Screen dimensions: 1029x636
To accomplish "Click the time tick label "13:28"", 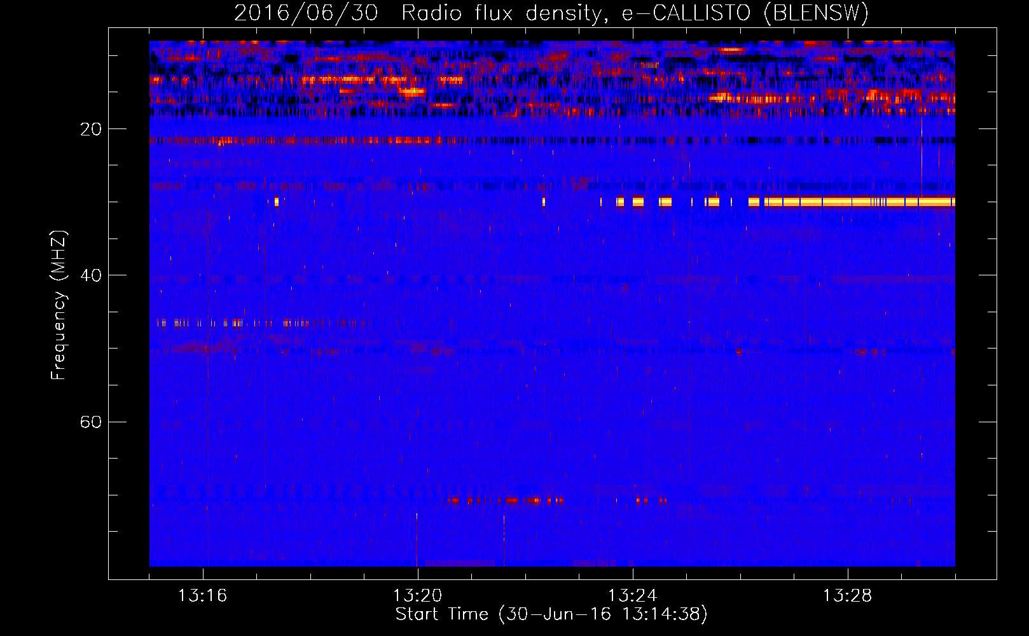I will coord(848,596).
